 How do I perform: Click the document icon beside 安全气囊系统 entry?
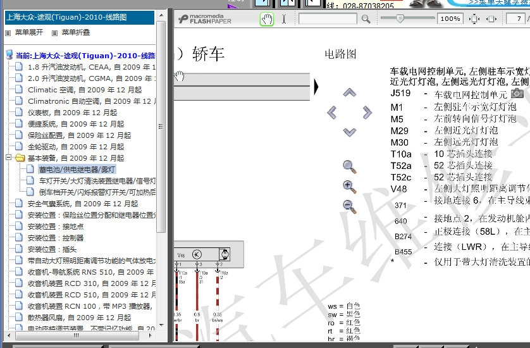19,203
